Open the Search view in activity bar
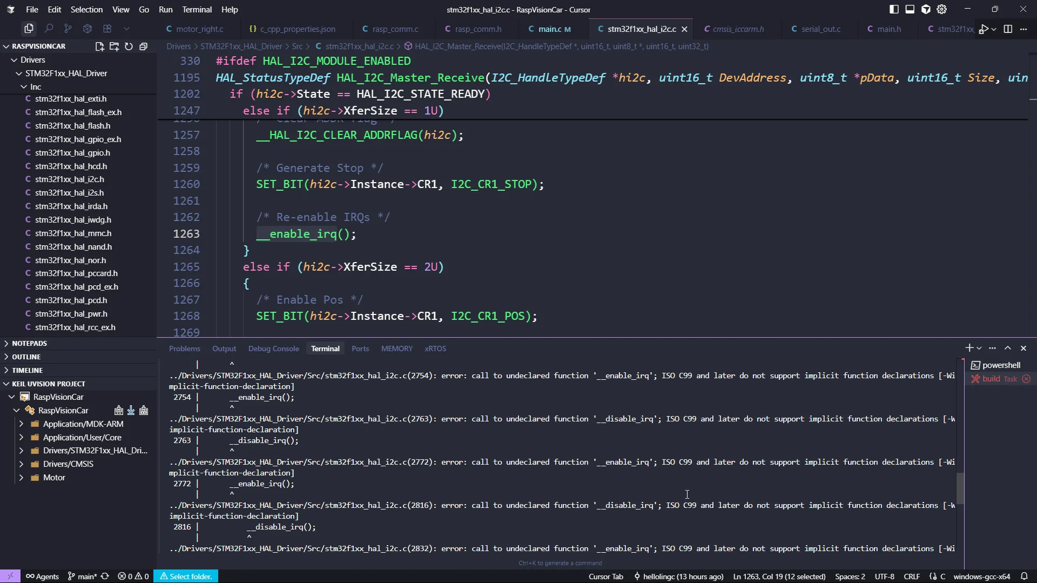 click(x=49, y=29)
